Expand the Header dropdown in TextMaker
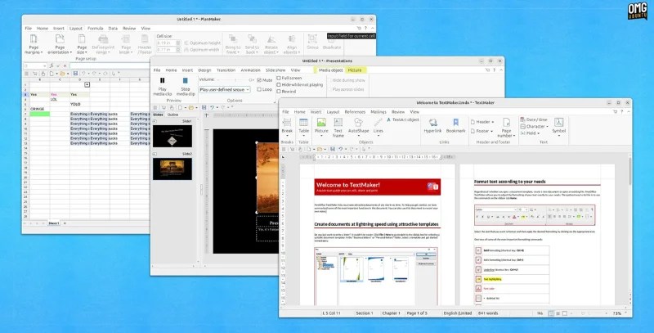 (482, 122)
